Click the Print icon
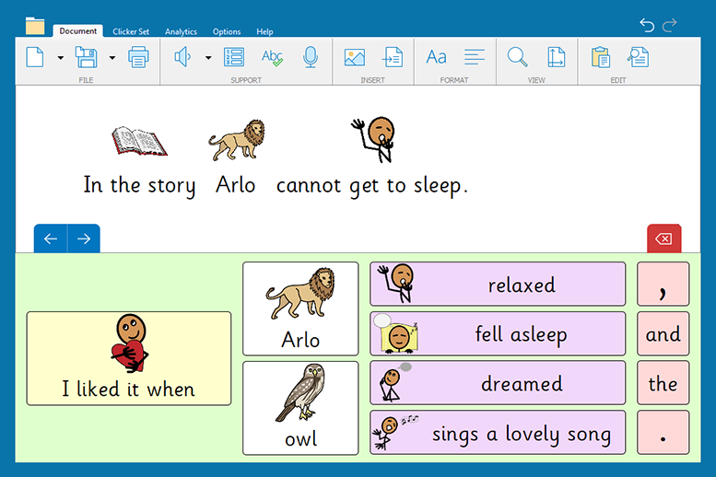The image size is (716, 477). click(x=138, y=57)
